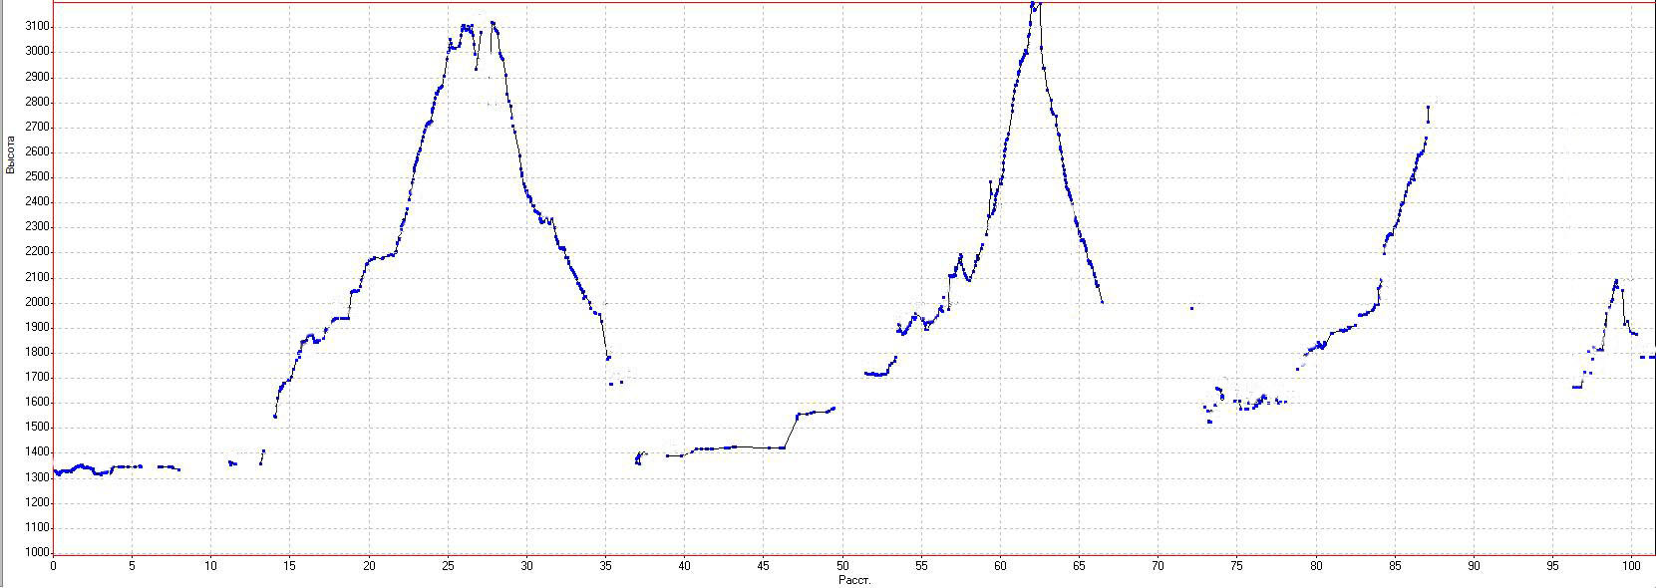The image size is (1656, 588).
Task: Click the 1300 height axis label
Action: 36,477
